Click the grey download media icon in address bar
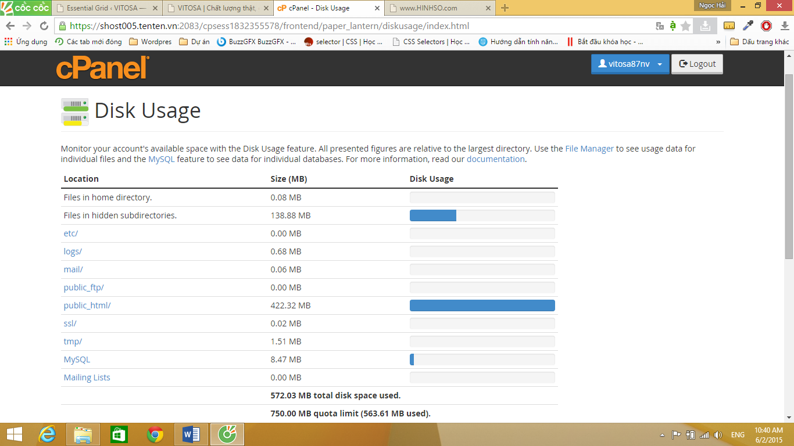The width and height of the screenshot is (794, 446). [704, 26]
